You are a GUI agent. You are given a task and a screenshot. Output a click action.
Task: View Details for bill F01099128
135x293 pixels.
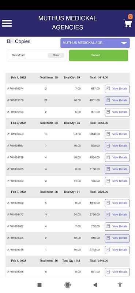pyautogui.click(x=117, y=100)
